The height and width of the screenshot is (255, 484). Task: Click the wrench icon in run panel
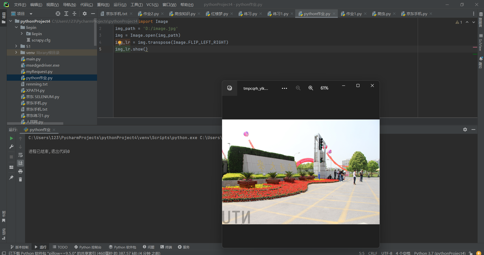[11, 147]
